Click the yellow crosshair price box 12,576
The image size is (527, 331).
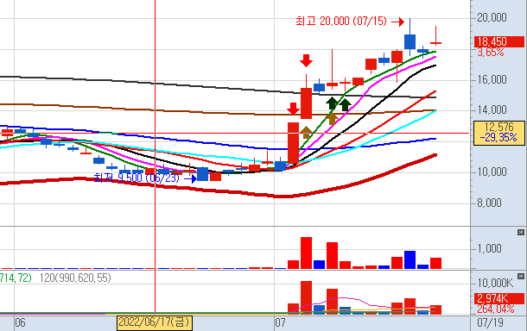point(499,133)
